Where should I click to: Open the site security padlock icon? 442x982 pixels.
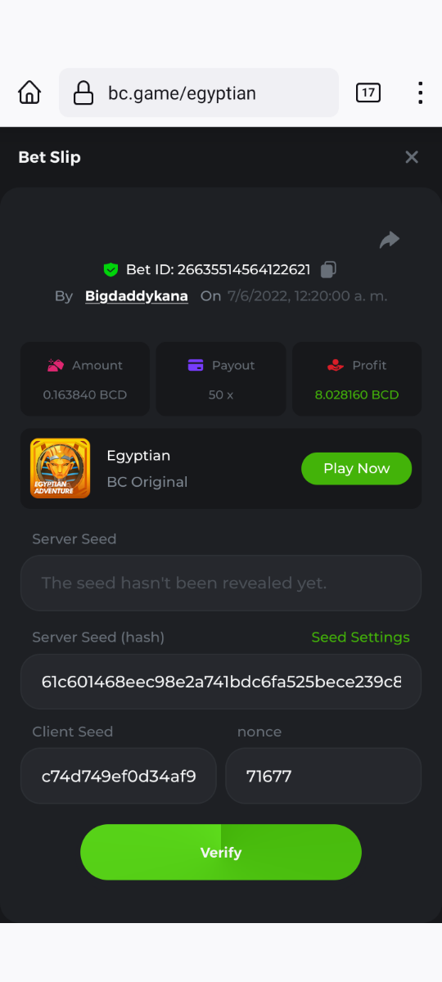[x=83, y=93]
